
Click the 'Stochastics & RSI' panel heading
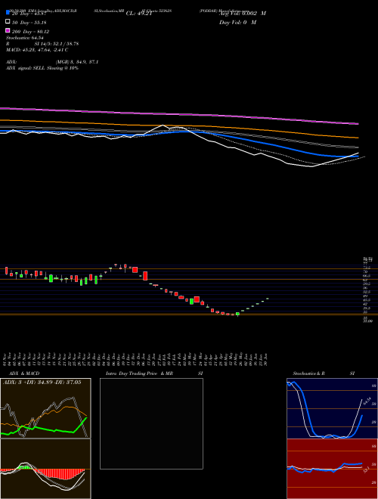(324, 373)
